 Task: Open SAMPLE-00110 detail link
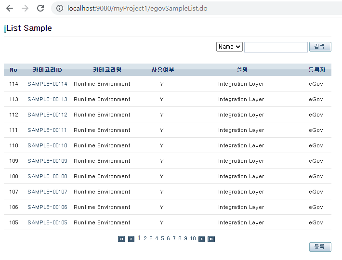pyautogui.click(x=47, y=145)
